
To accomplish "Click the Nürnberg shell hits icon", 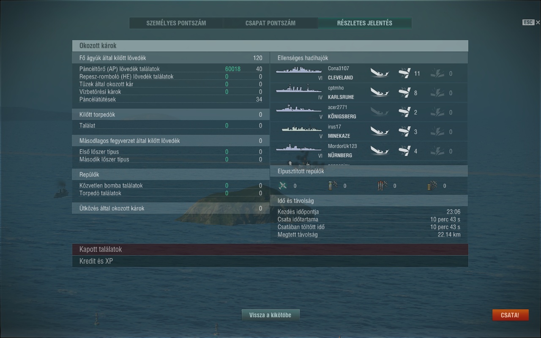I will click(x=404, y=151).
